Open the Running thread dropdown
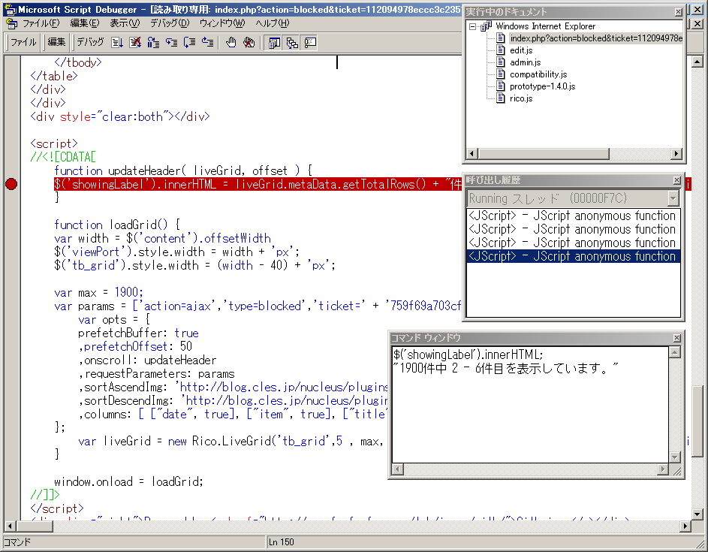This screenshot has width=708, height=552. 673,198
